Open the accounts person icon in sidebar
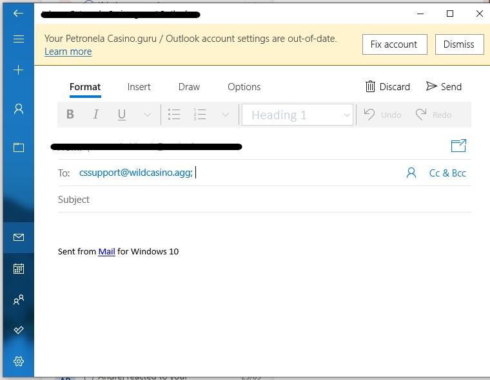 click(18, 109)
